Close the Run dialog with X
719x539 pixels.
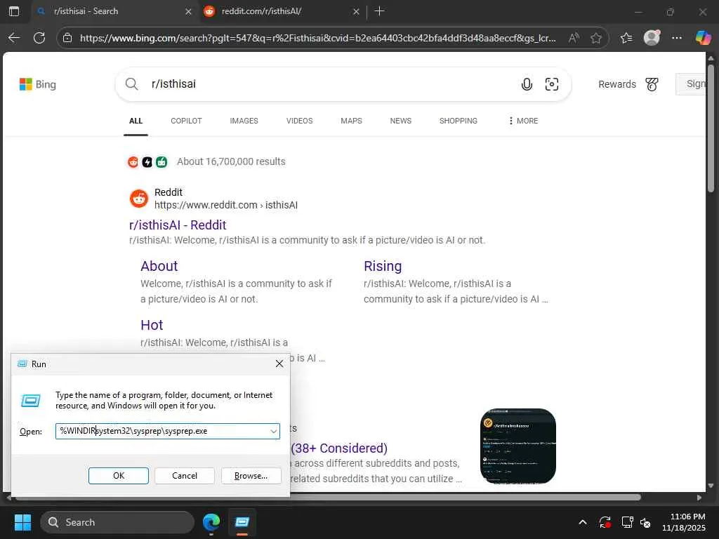click(x=279, y=364)
